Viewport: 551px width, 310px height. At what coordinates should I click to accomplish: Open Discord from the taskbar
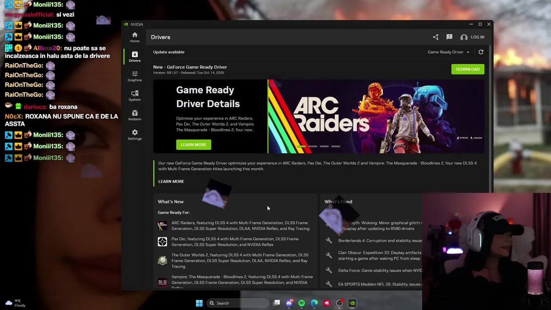click(289, 303)
